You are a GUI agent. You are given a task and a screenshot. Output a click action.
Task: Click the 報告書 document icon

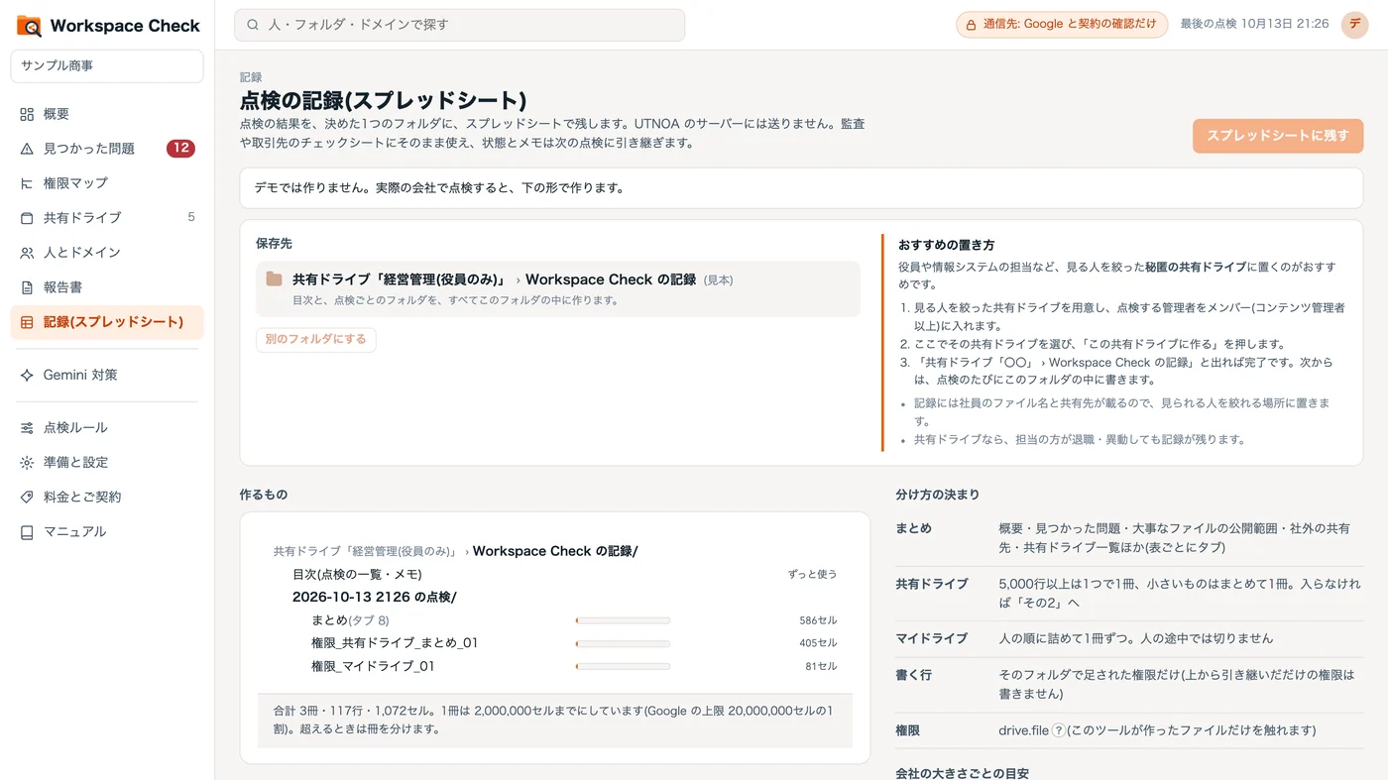click(27, 287)
